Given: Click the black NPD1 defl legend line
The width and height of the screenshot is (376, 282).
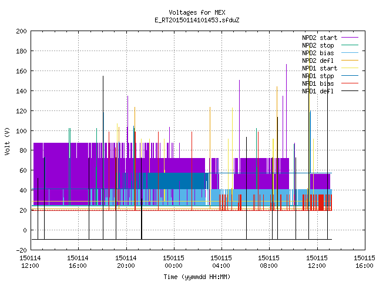Looking at the screenshot, I should tap(350, 91).
